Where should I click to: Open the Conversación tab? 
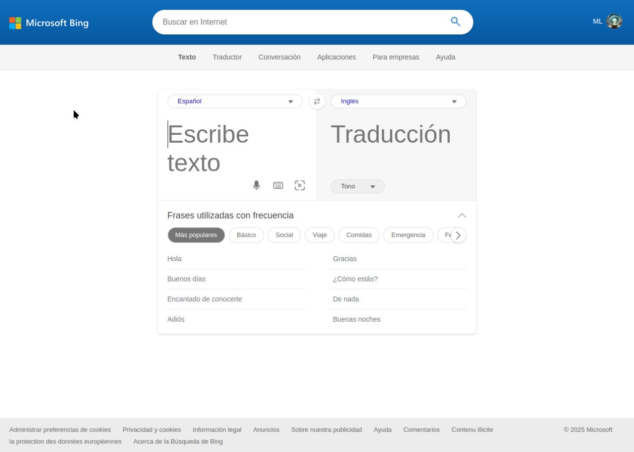coord(279,57)
